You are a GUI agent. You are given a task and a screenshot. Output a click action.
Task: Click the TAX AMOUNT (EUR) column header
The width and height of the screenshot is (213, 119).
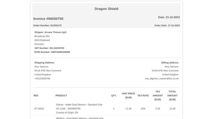coord(158,95)
